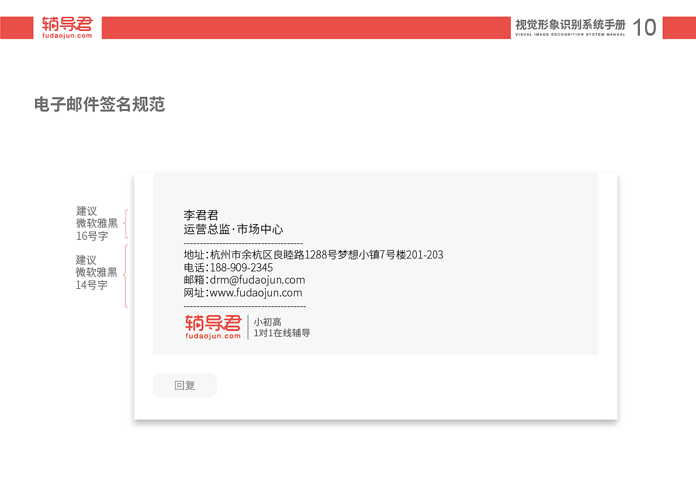
Task: Click the 建议 微软雅黑 14号字 annotation
Action: 96,272
